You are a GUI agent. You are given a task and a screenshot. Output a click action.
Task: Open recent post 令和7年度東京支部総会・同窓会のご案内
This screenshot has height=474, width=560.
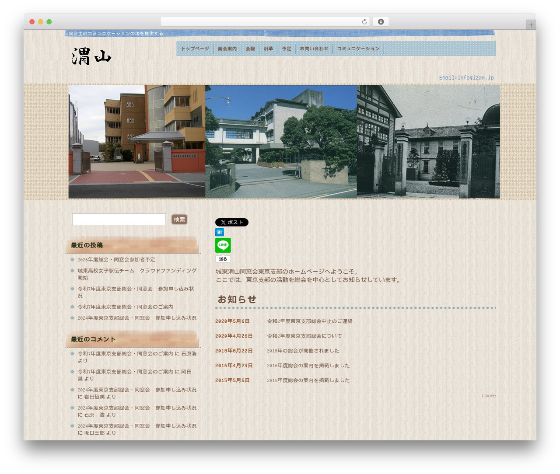point(125,307)
